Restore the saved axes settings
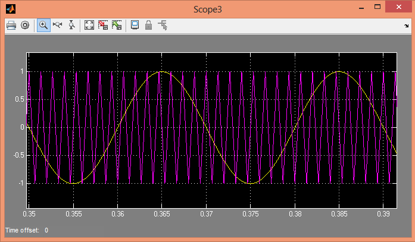The image size is (415, 242). point(117,25)
